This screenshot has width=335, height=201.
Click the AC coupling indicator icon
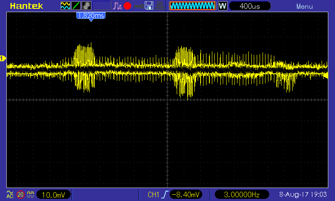pyautogui.click(x=10, y=194)
